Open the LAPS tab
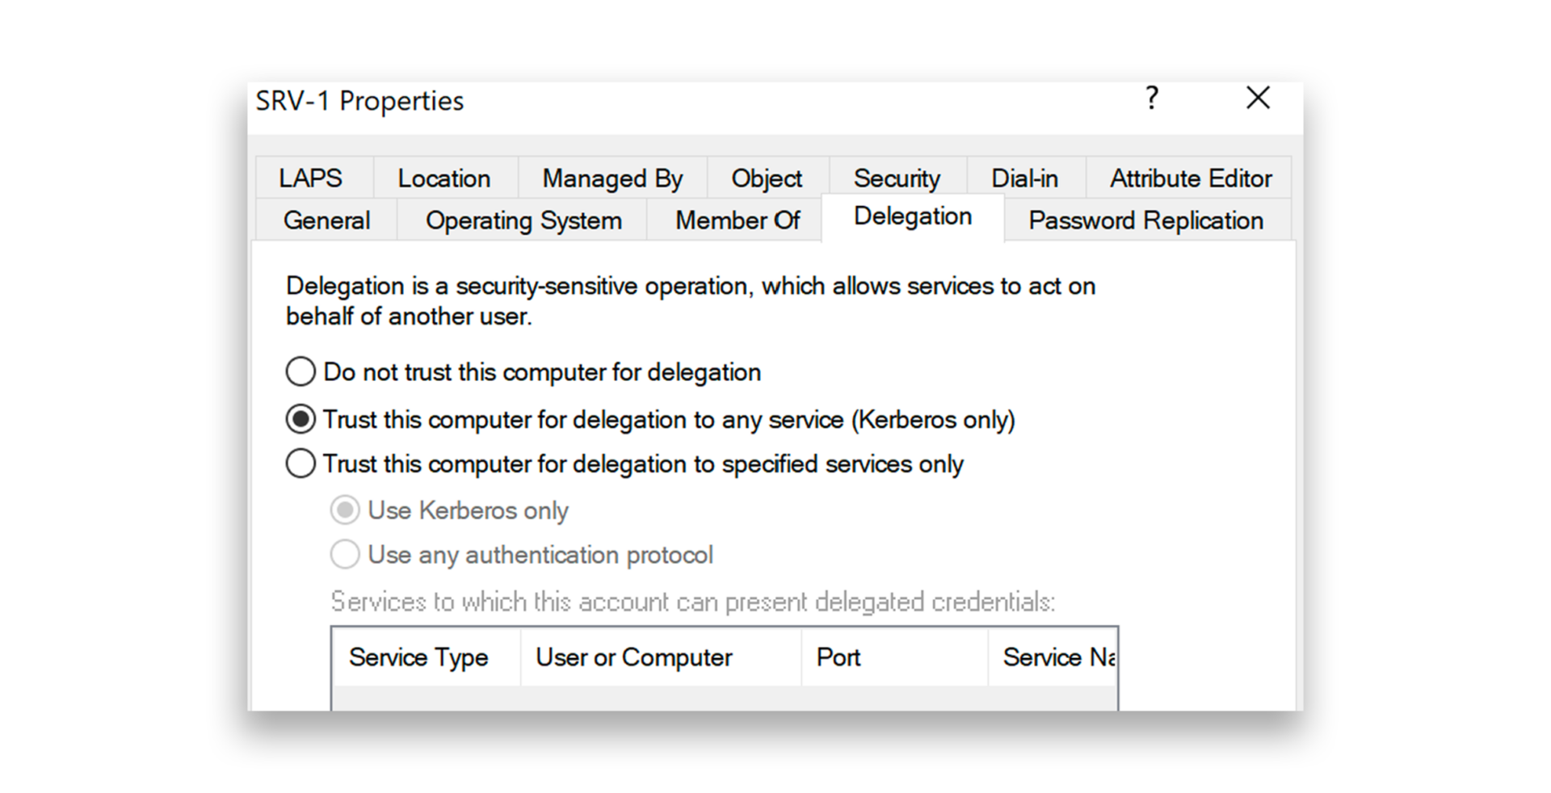The image size is (1551, 793). (311, 178)
